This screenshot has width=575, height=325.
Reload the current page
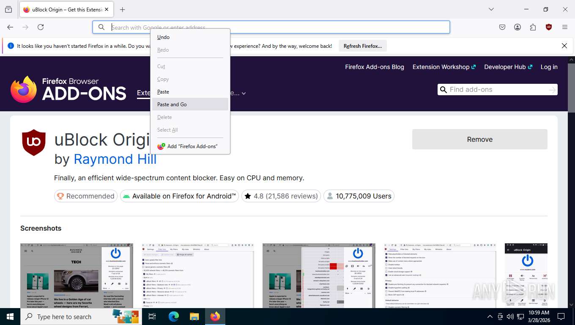pos(41,27)
